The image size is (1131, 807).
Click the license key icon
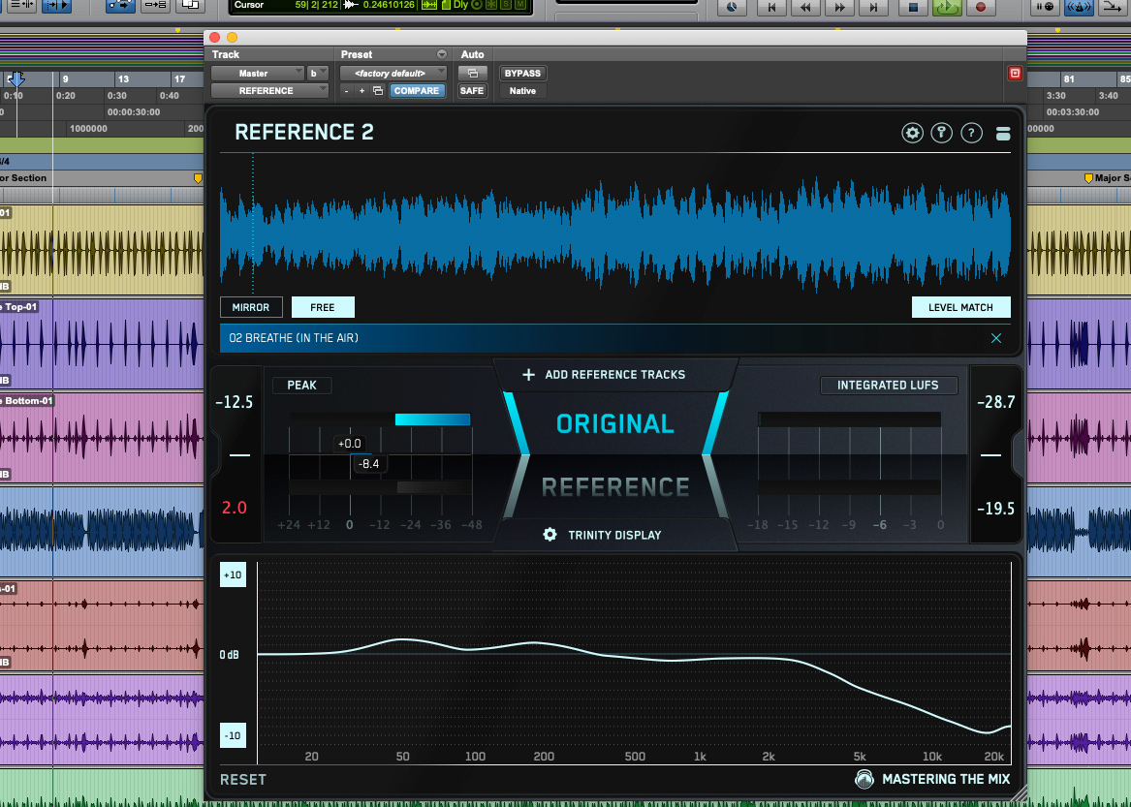click(941, 134)
